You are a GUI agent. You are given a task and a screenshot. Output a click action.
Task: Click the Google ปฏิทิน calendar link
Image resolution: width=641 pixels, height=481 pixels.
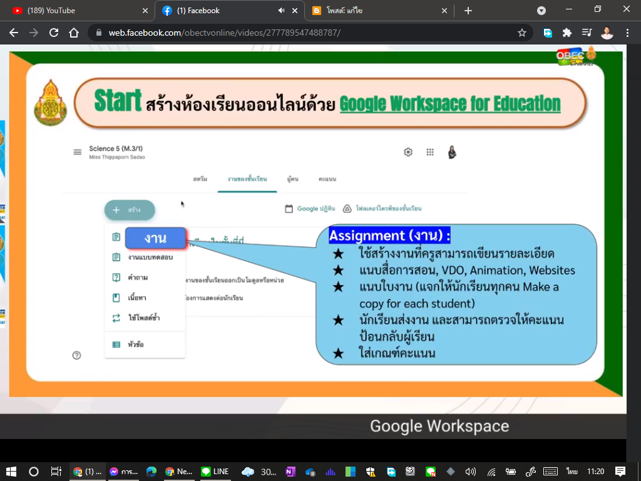click(310, 209)
